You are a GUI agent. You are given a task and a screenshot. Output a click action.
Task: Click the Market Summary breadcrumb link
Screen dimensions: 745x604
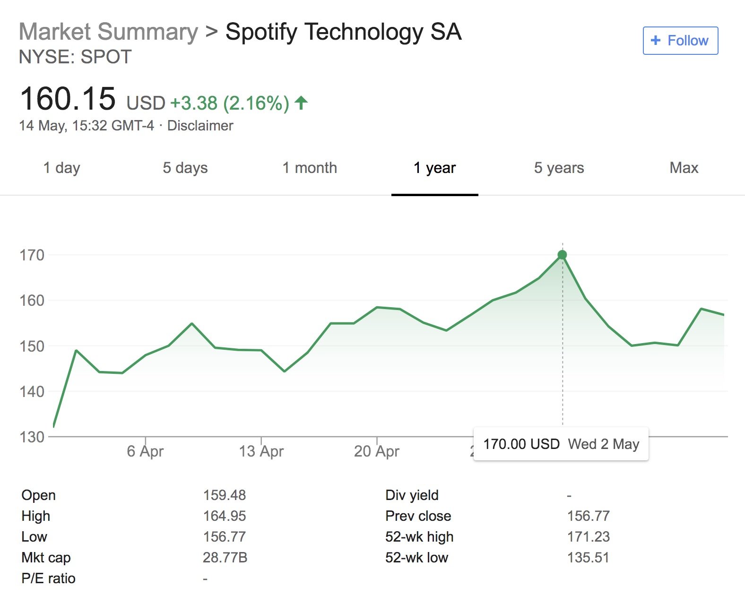click(108, 32)
